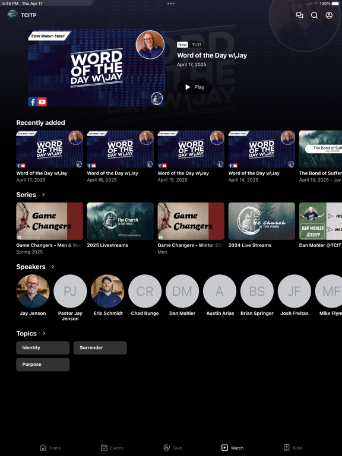Viewport: 342px width, 456px height.
Task: Select speaker Eric Schmidt photo
Action: click(107, 291)
